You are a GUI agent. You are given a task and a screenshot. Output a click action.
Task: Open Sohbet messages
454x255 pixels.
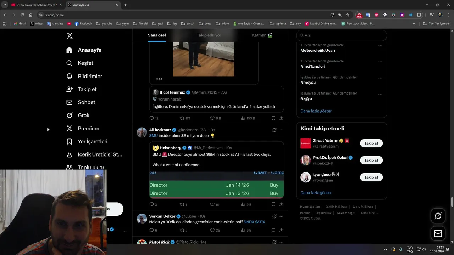pyautogui.click(x=81, y=102)
